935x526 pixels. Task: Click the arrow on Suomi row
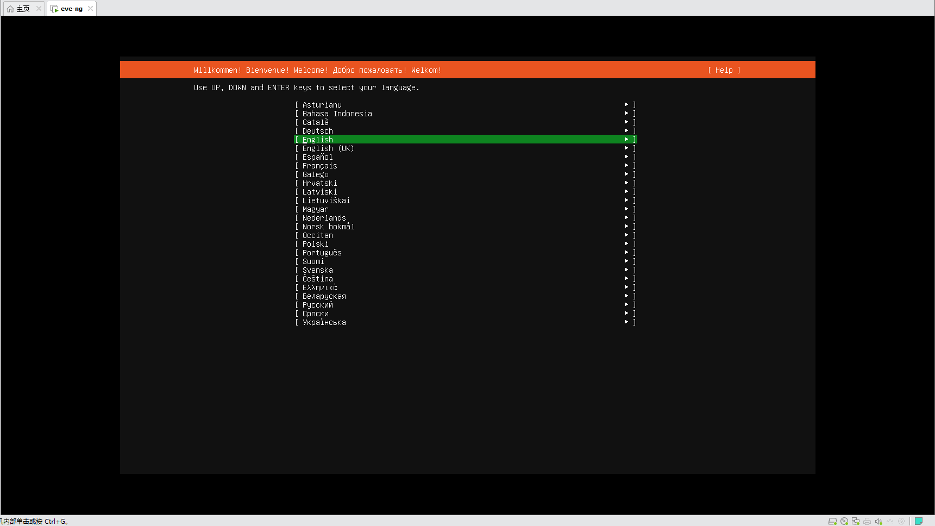[626, 261]
